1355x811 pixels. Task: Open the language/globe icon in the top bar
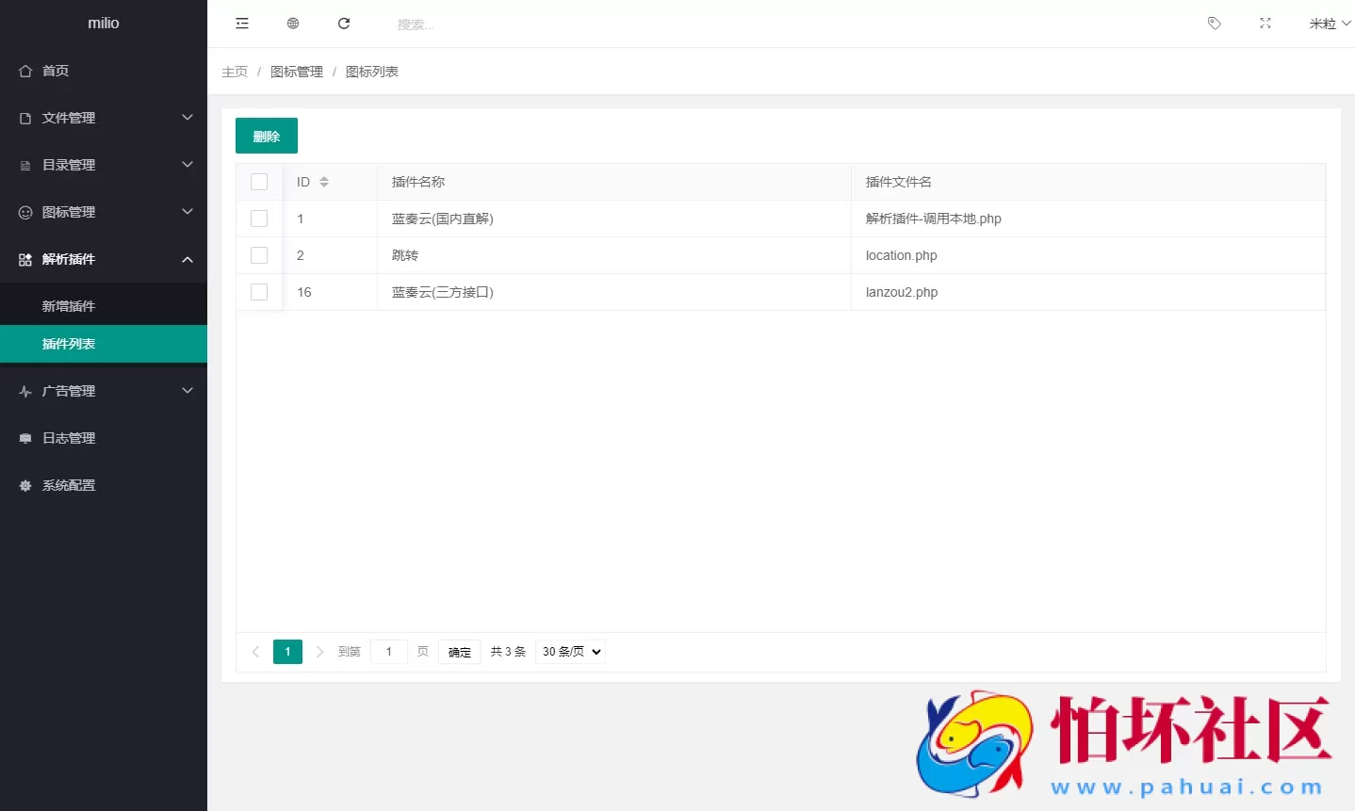coord(292,23)
